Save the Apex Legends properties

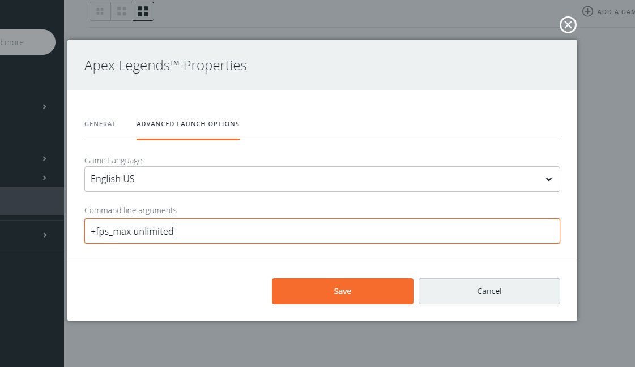point(342,291)
